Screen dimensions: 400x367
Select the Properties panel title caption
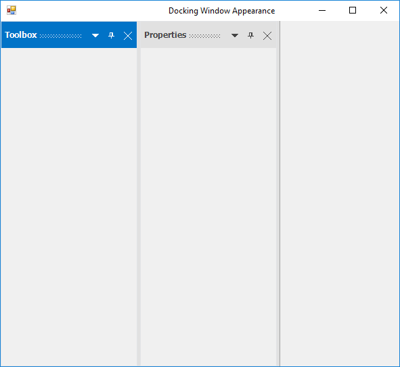point(165,35)
